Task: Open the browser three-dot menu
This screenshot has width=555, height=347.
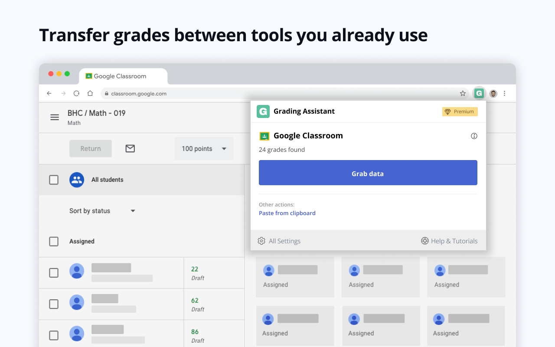Action: pos(504,93)
